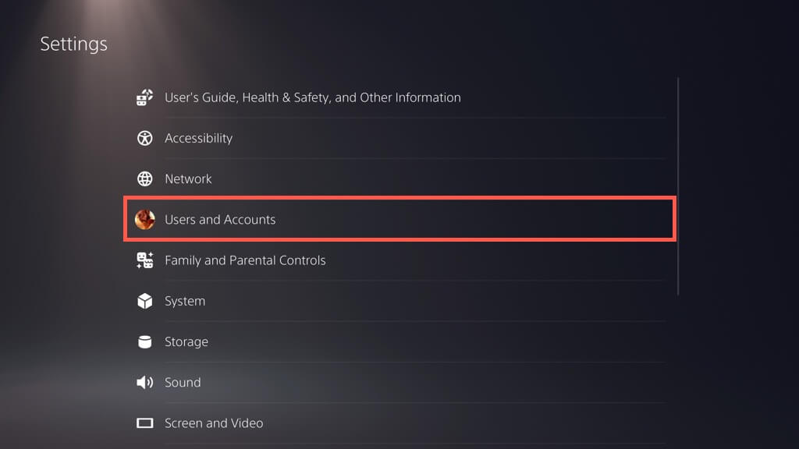The image size is (799, 449).
Task: Go to Network settings
Action: pyautogui.click(x=188, y=179)
